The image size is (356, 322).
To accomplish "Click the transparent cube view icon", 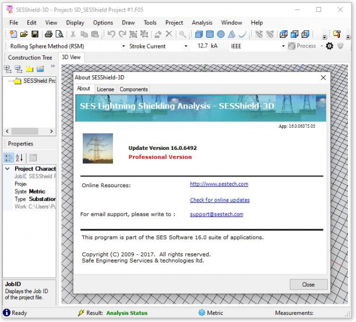I will [x=306, y=34].
